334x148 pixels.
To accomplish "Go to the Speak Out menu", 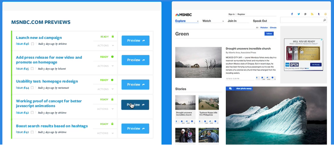I will click(x=260, y=21).
